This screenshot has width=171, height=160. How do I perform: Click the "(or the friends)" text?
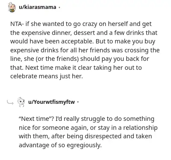click(x=57, y=59)
